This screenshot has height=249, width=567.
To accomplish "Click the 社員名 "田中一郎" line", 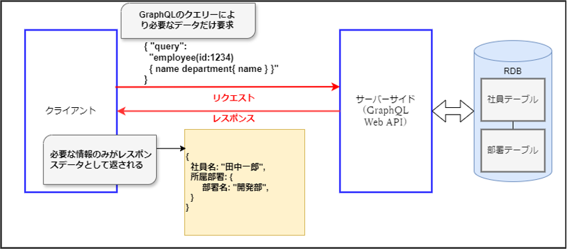I will tap(228, 168).
